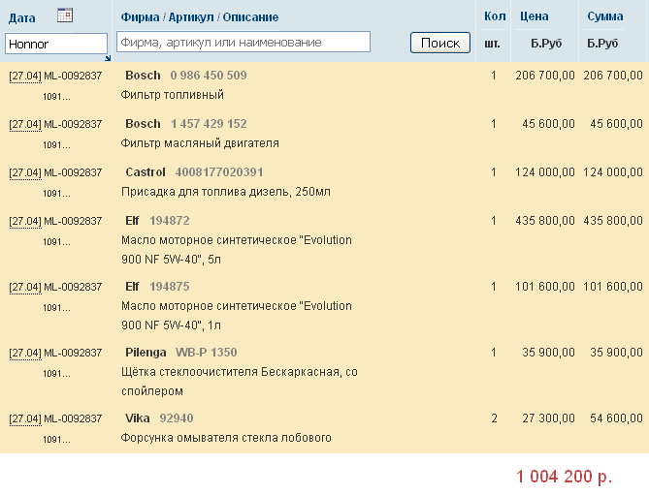The height and width of the screenshot is (495, 649).
Task: Click sum 54 600,00 in Vika row
Action: [x=616, y=418]
